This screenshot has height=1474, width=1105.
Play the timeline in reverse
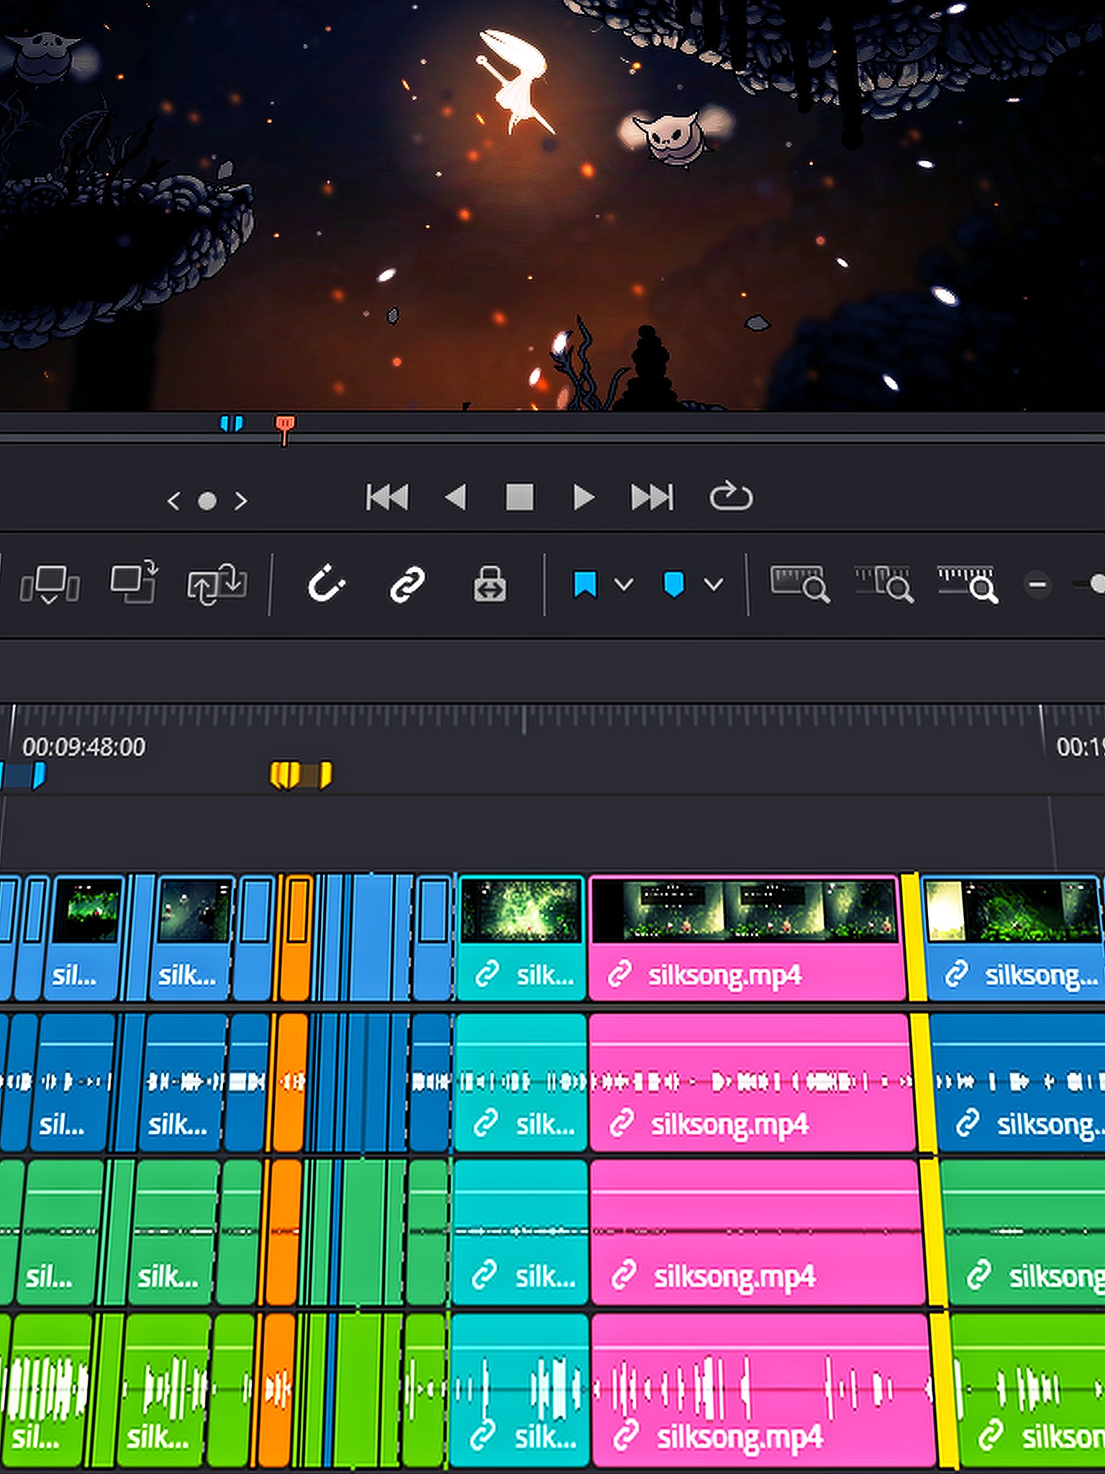pyautogui.click(x=455, y=497)
